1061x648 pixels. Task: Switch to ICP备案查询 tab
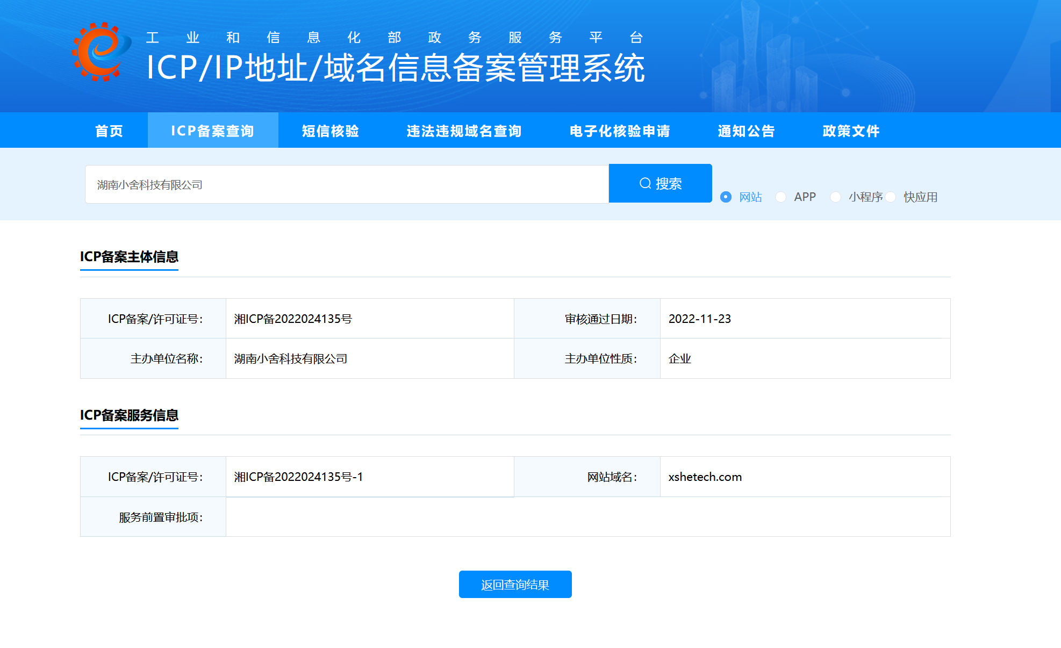coord(213,131)
